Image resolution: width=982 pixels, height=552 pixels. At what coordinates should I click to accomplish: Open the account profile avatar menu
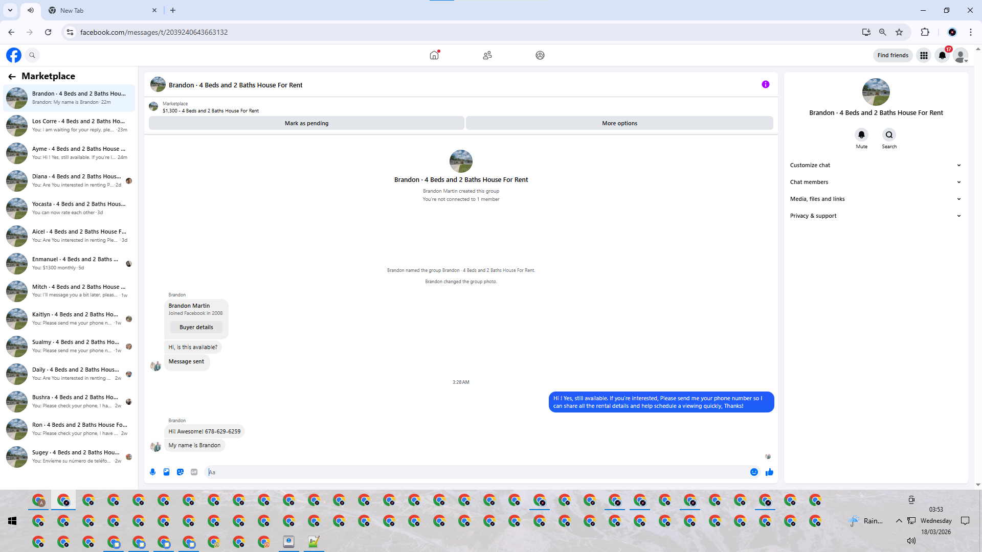coord(961,55)
